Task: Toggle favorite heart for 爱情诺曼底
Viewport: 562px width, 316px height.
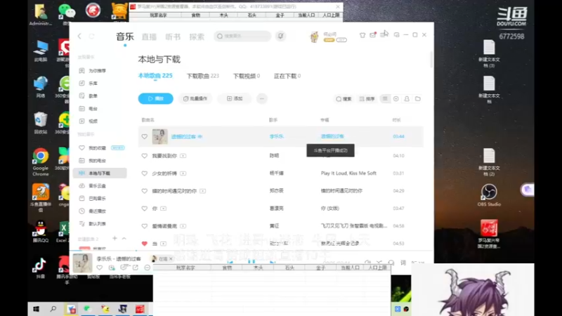Action: coord(145,226)
